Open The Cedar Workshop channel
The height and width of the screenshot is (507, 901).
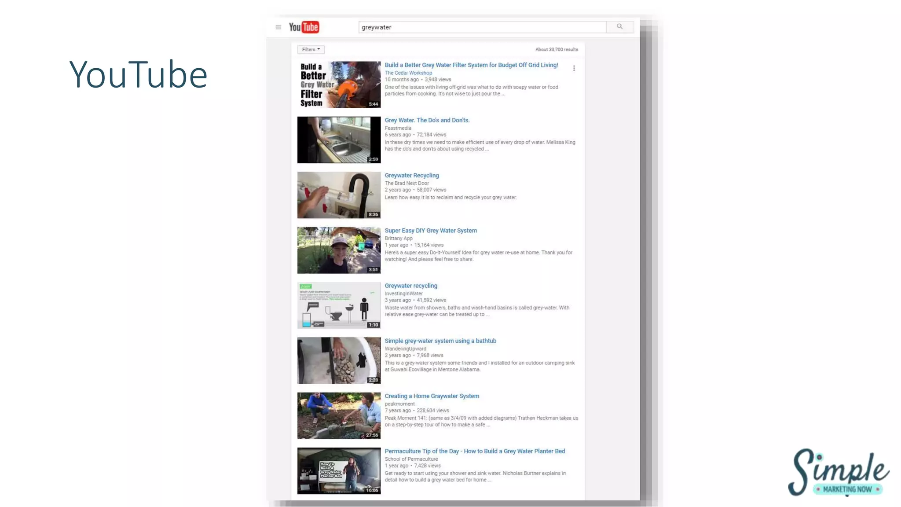click(x=408, y=73)
